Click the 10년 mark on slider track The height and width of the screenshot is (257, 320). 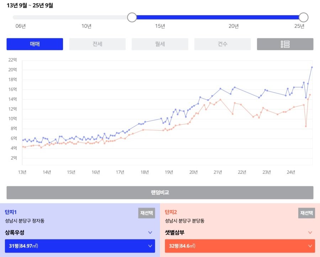(x=86, y=17)
